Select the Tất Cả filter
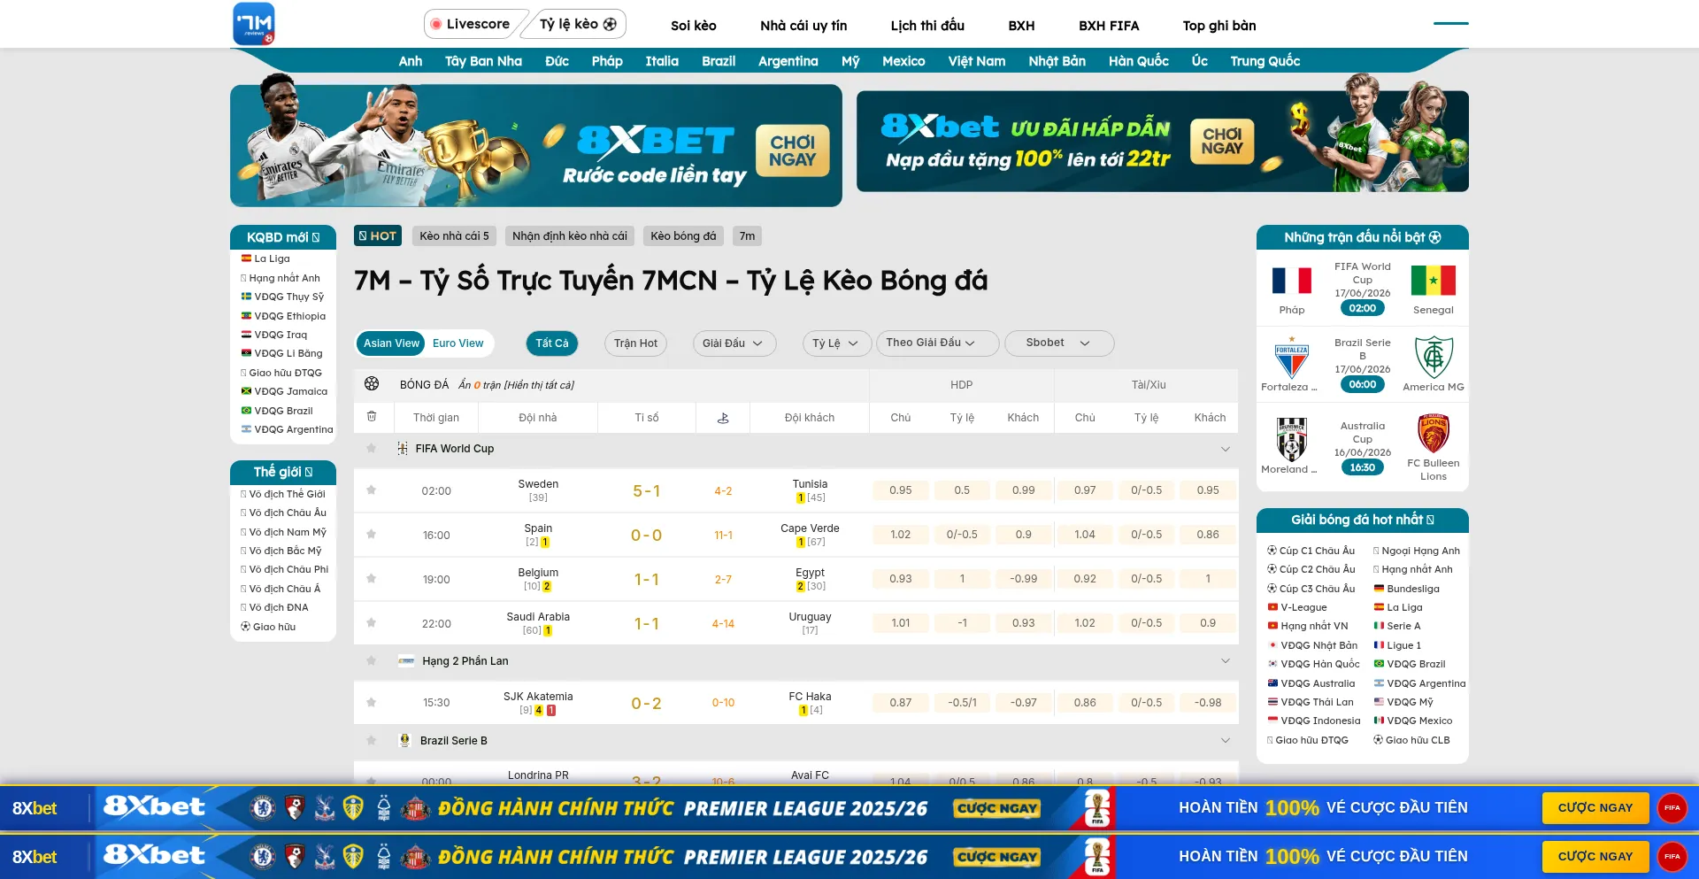The image size is (1699, 879). (x=552, y=343)
